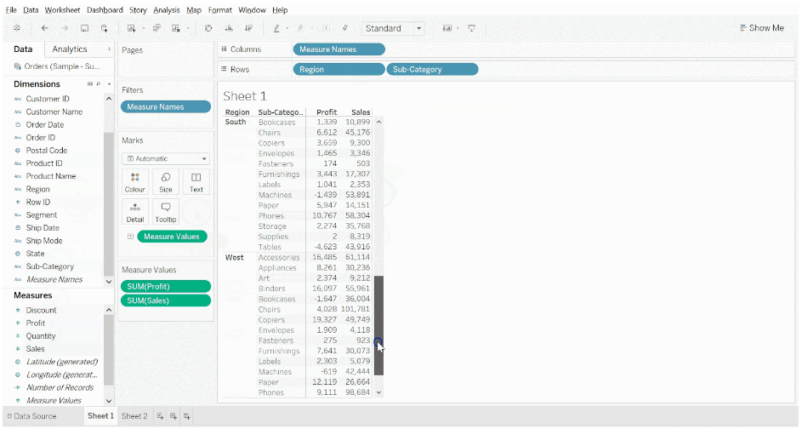Switch to the Sheet 2 tab
The image size is (802, 429).
pyautogui.click(x=134, y=416)
